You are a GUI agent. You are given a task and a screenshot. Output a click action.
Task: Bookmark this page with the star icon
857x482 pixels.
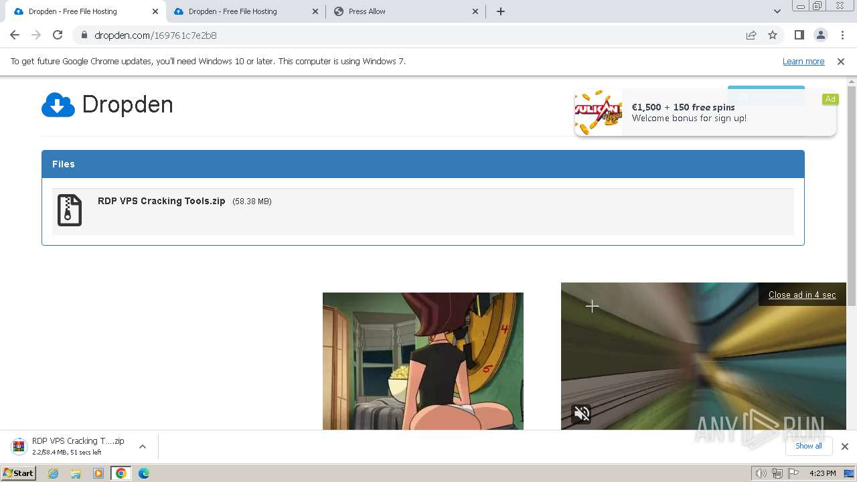tap(773, 35)
